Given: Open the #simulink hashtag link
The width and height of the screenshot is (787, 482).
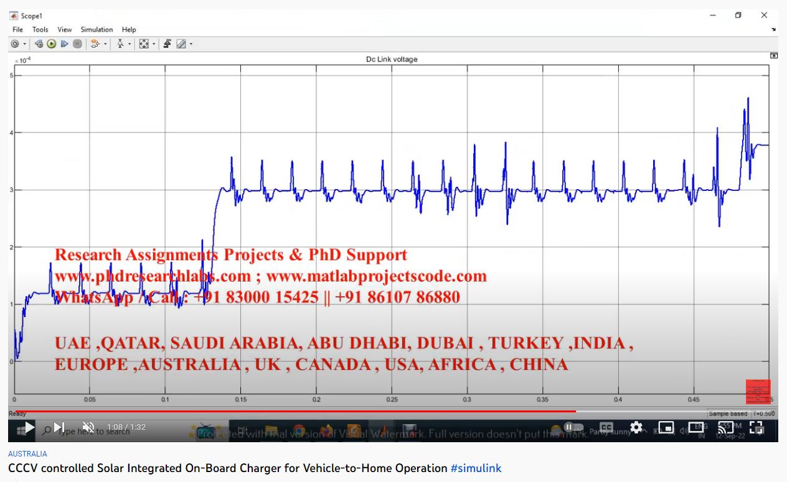Looking at the screenshot, I should pyautogui.click(x=476, y=468).
